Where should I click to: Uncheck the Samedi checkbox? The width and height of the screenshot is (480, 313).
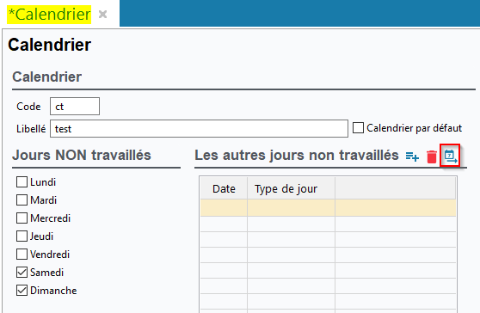tap(22, 272)
